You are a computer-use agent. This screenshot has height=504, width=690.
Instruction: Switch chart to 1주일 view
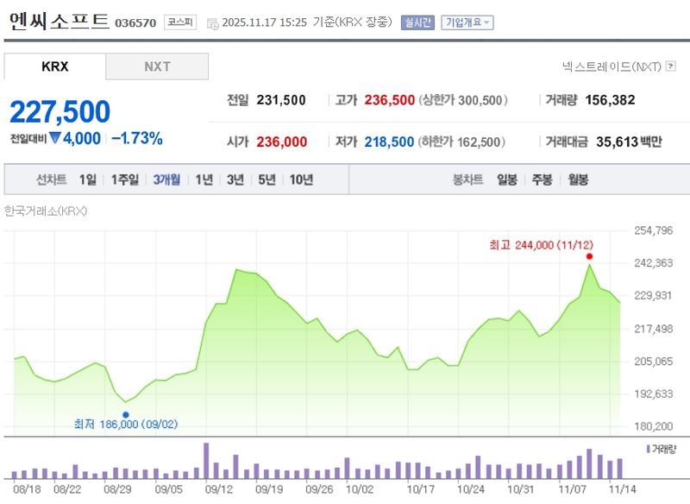[123, 180]
